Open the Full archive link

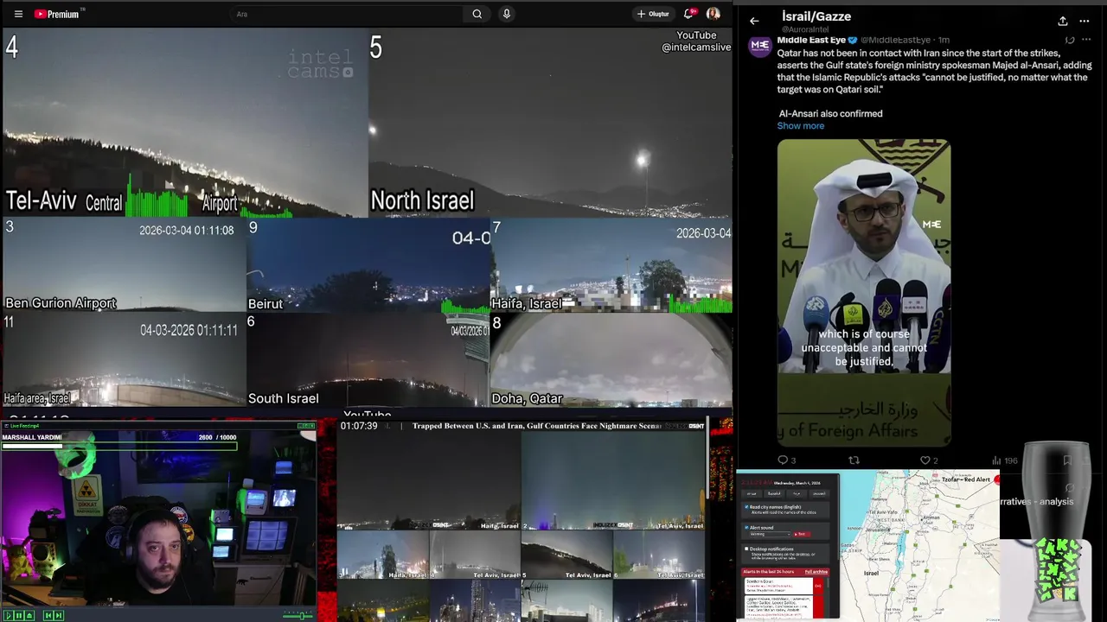coord(816,572)
